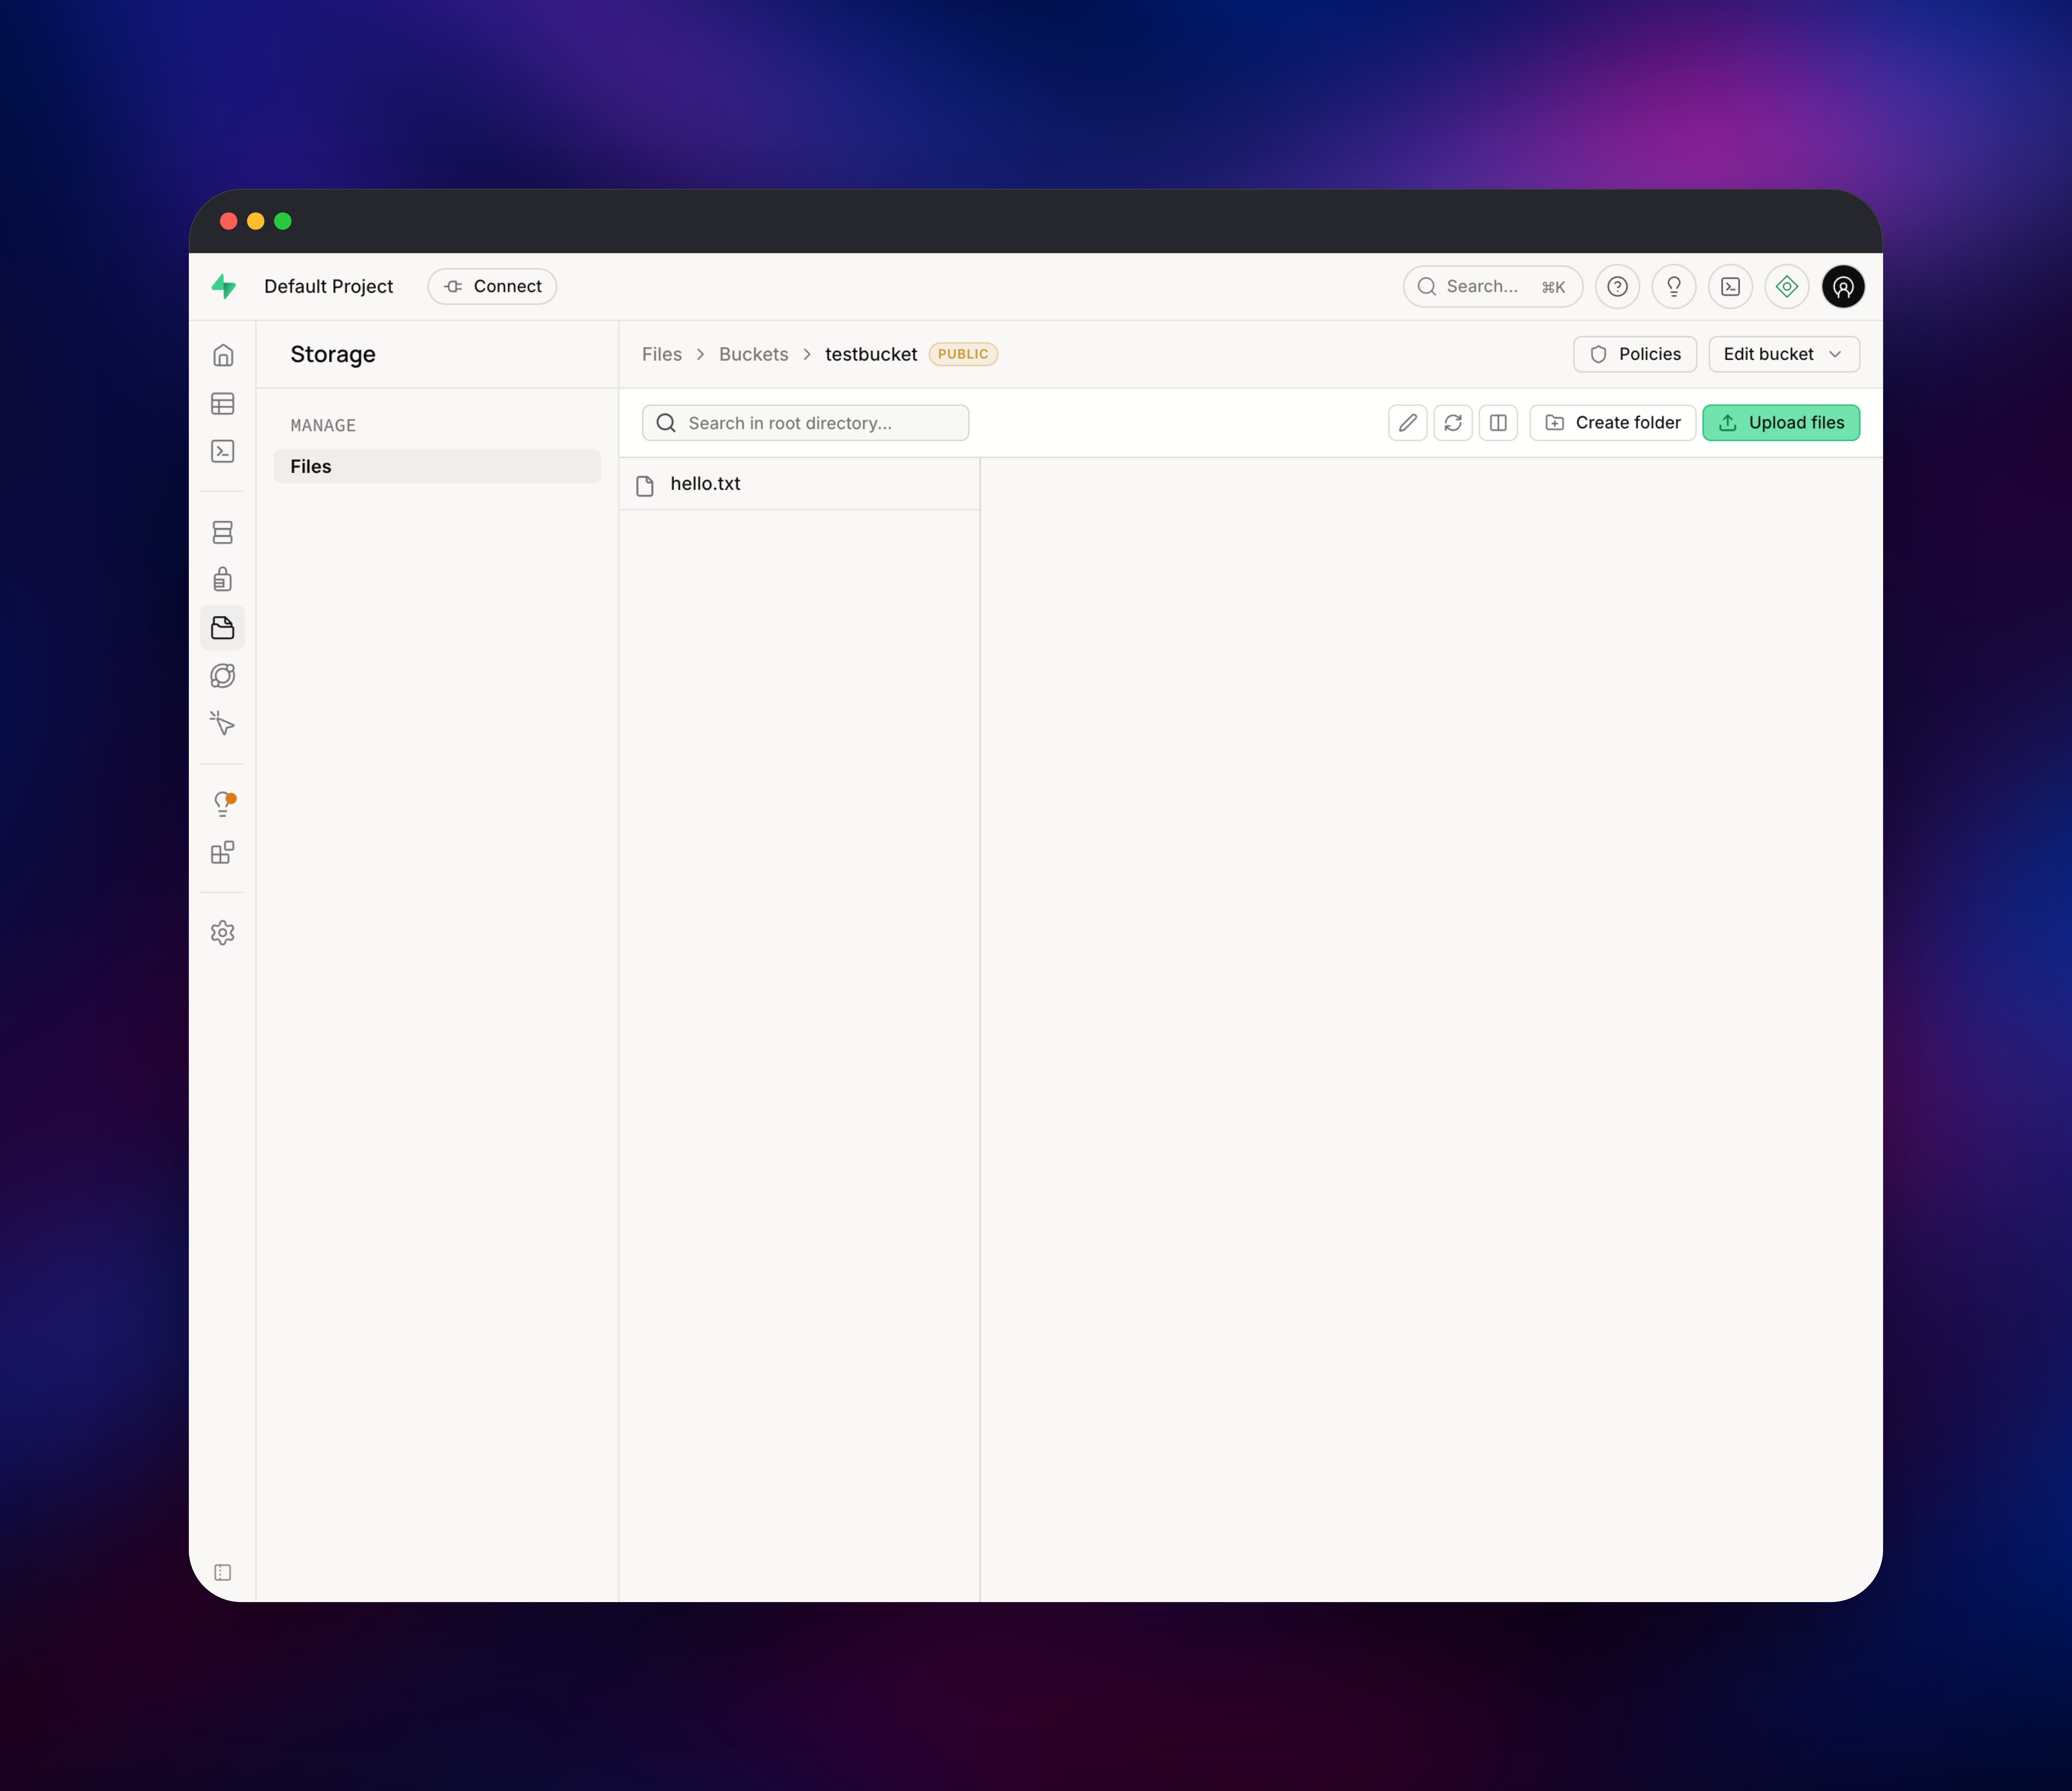This screenshot has width=2072, height=1791.
Task: Open the Edge Functions sidebar icon
Action: click(x=223, y=676)
